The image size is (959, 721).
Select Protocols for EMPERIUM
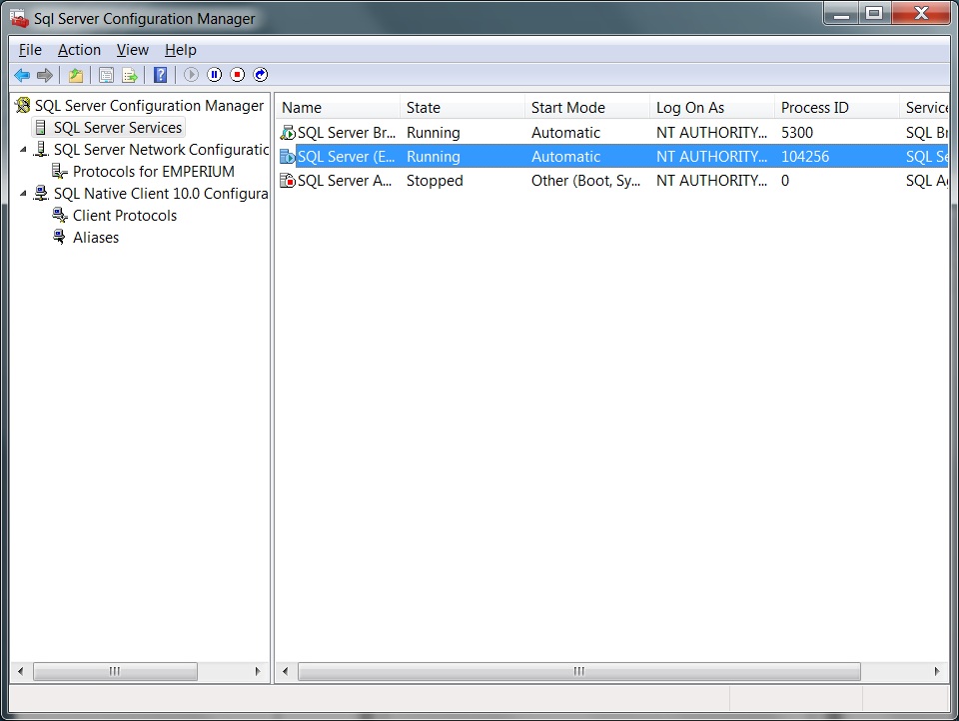pyautogui.click(x=153, y=172)
